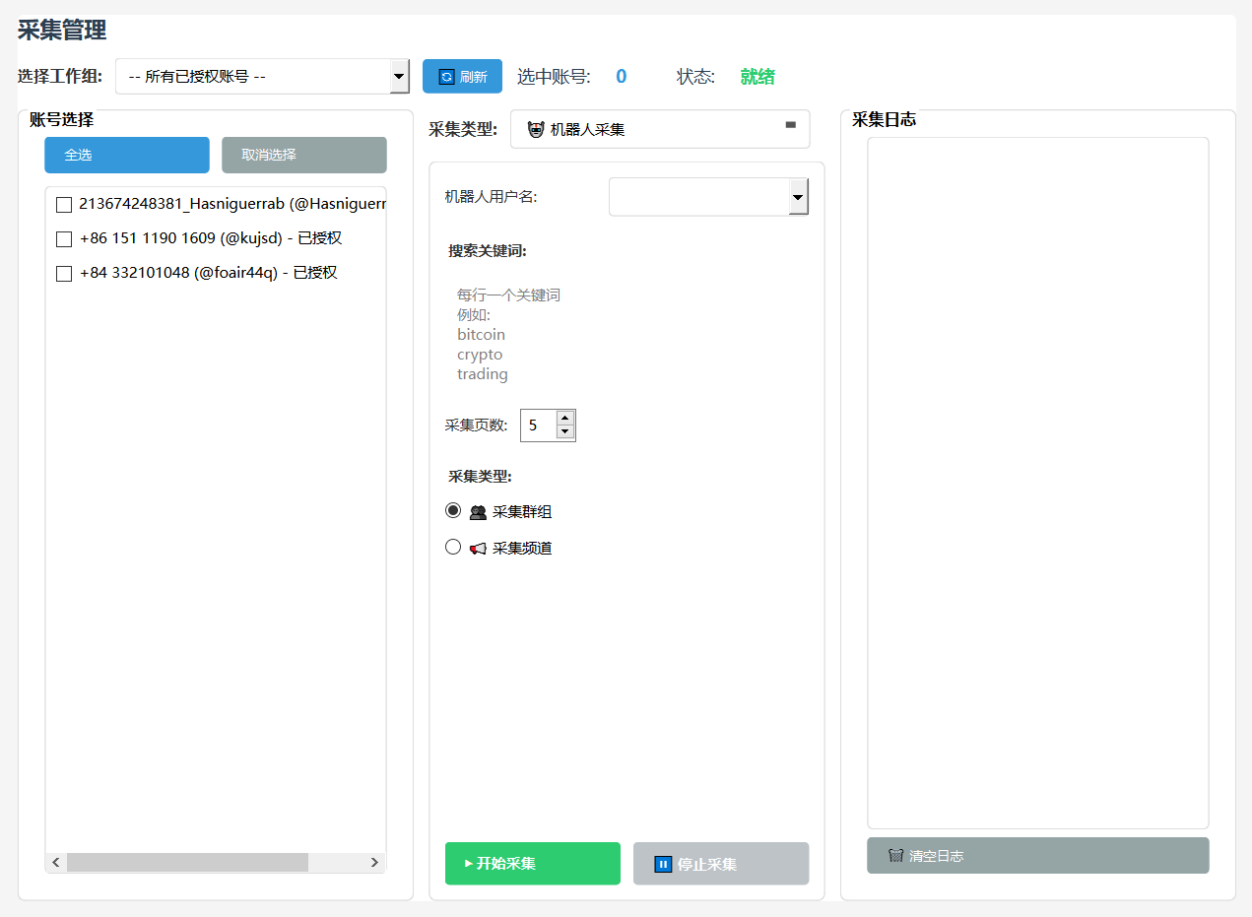Click the robot icon in 采集类型 selector

[x=536, y=129]
